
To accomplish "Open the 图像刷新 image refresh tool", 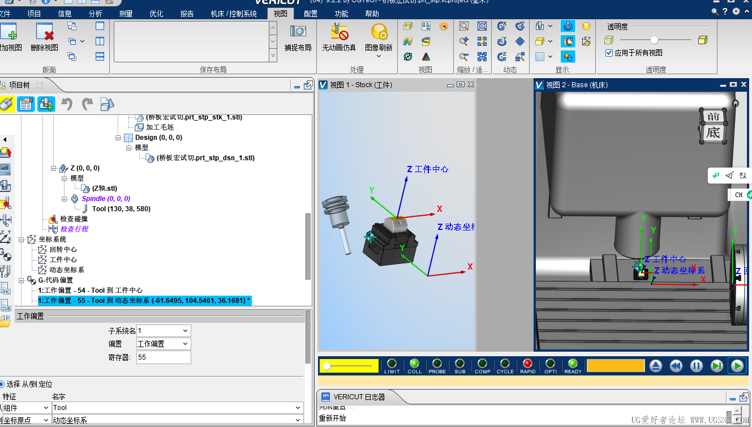I will point(379,32).
